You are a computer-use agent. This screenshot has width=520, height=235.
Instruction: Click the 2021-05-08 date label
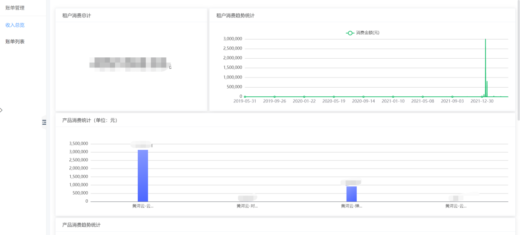click(x=423, y=101)
